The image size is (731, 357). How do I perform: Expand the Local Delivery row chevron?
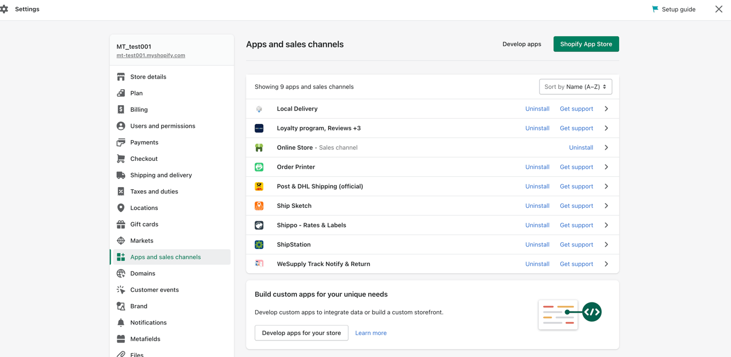coord(606,109)
